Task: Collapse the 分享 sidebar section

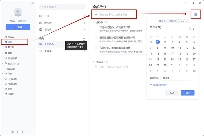Action: pyautogui.click(x=3, y=73)
